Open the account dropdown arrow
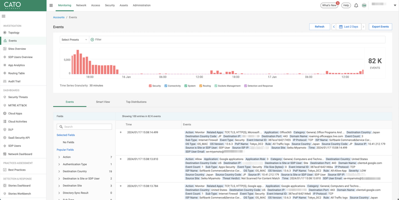Image resolution: width=399 pixels, height=200 pixels. (395, 5)
